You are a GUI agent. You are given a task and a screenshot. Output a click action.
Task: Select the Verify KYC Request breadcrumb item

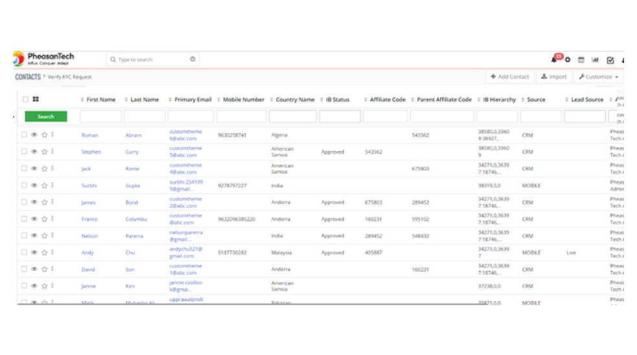pos(70,77)
